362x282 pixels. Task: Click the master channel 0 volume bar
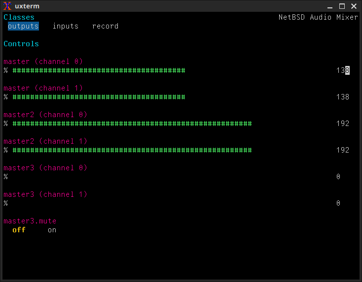coord(99,70)
